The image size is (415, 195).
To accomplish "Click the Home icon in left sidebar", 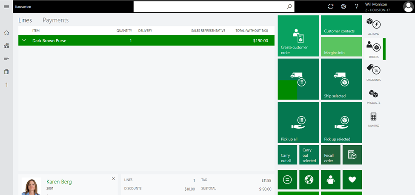I will [x=6, y=33].
